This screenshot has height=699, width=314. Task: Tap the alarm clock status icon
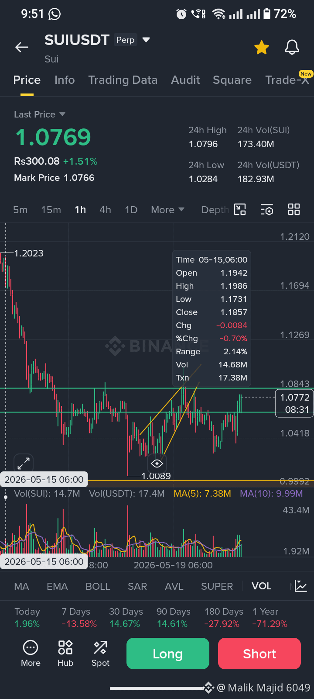click(x=181, y=14)
